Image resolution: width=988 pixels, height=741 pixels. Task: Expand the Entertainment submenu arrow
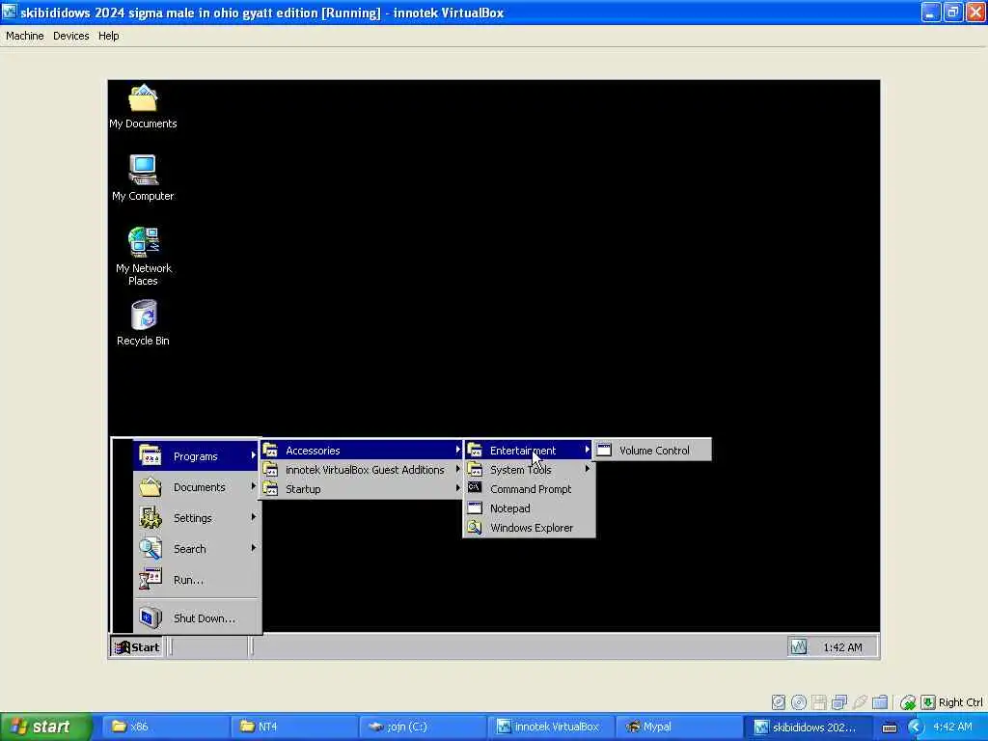[x=587, y=450]
